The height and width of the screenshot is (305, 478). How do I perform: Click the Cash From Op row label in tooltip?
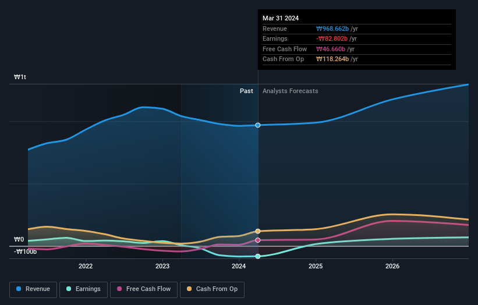pyautogui.click(x=283, y=59)
